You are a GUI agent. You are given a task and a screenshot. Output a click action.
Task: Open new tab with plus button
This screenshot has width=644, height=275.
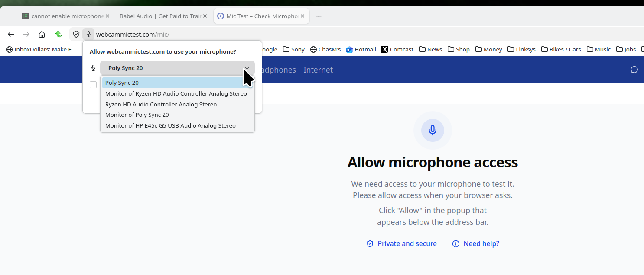(319, 16)
